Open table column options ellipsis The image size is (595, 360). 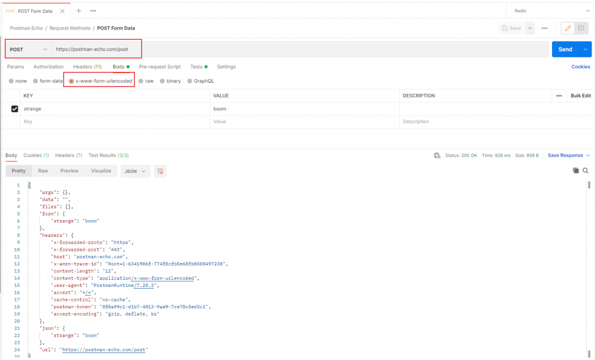point(559,96)
